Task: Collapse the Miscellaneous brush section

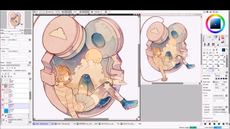Action: [x=203, y=118]
